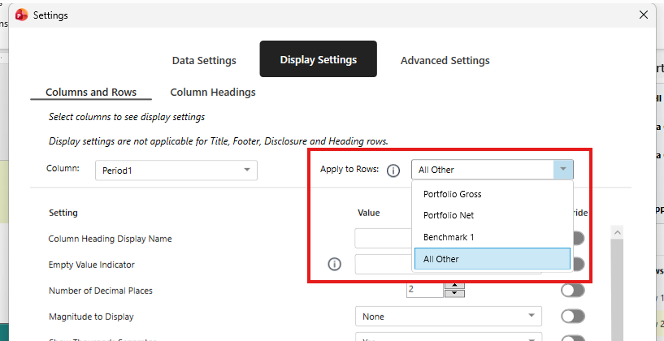Choose Portfolio Gross from the rows list
The width and height of the screenshot is (664, 341).
pyautogui.click(x=492, y=194)
